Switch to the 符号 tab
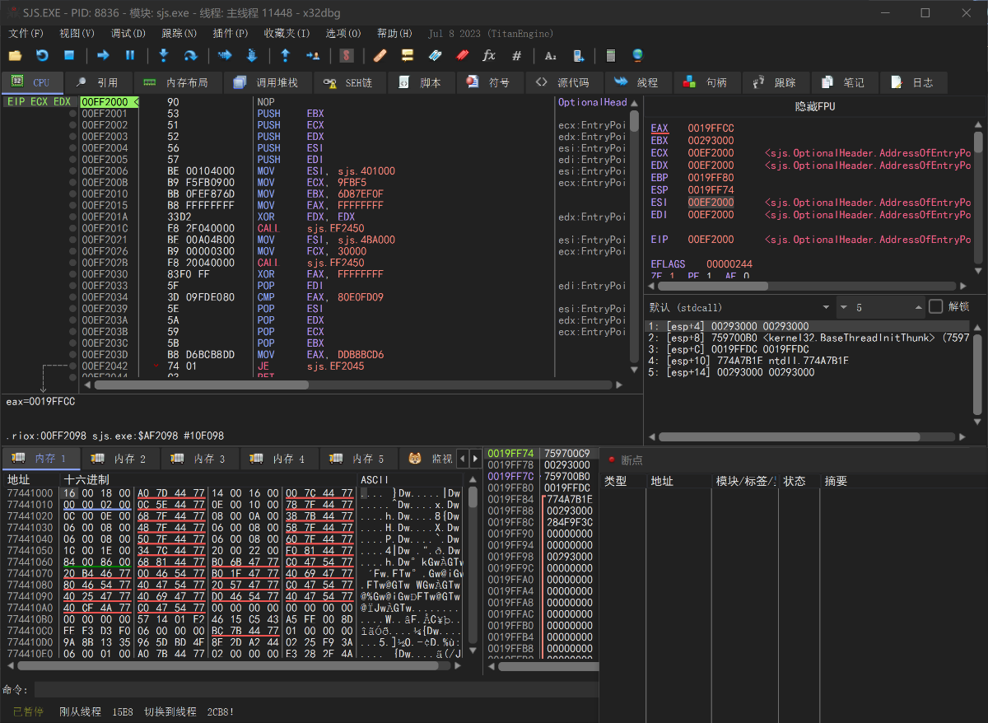988x723 pixels. [x=490, y=82]
